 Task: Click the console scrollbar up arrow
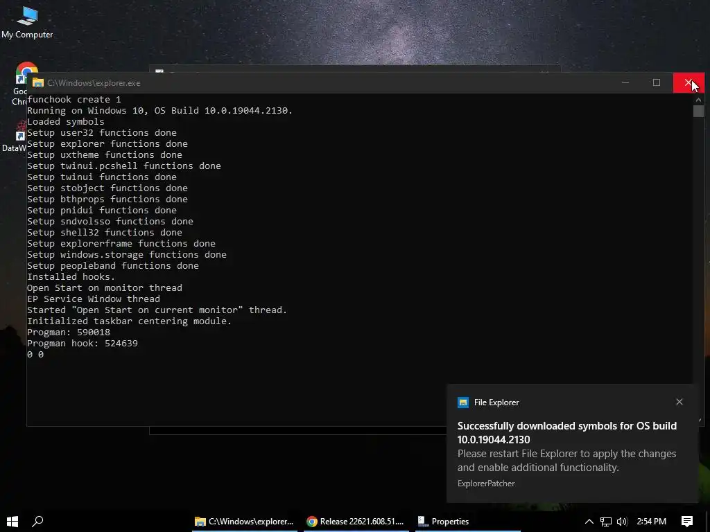tap(698, 99)
